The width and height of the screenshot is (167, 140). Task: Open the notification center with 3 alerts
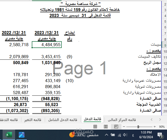[x=160, y=135]
